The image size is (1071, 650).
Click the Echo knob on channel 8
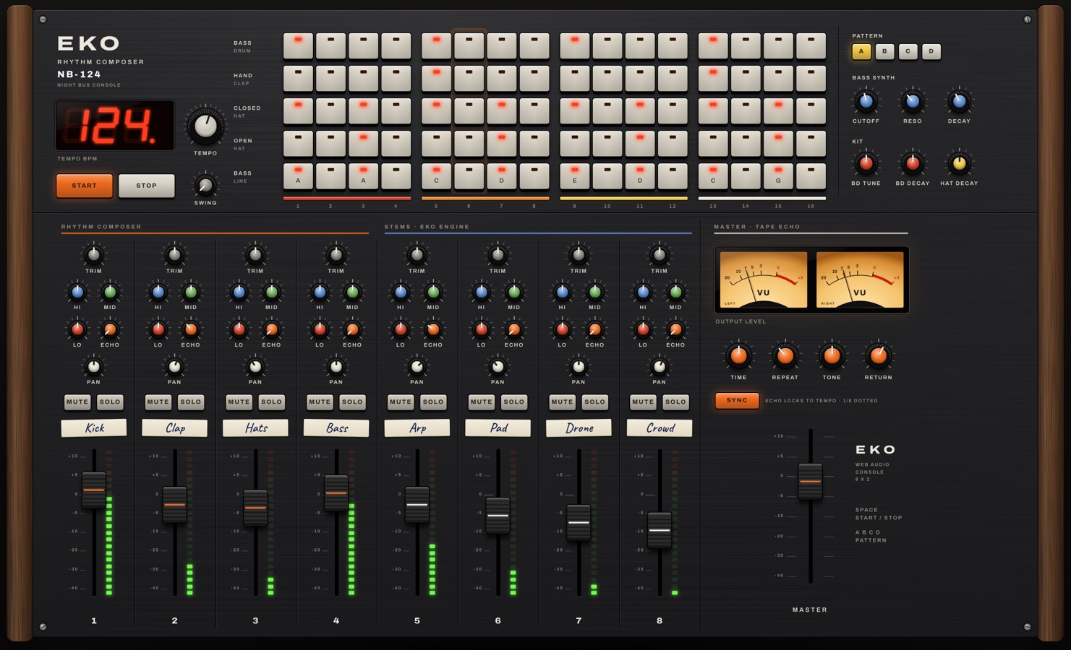point(675,330)
